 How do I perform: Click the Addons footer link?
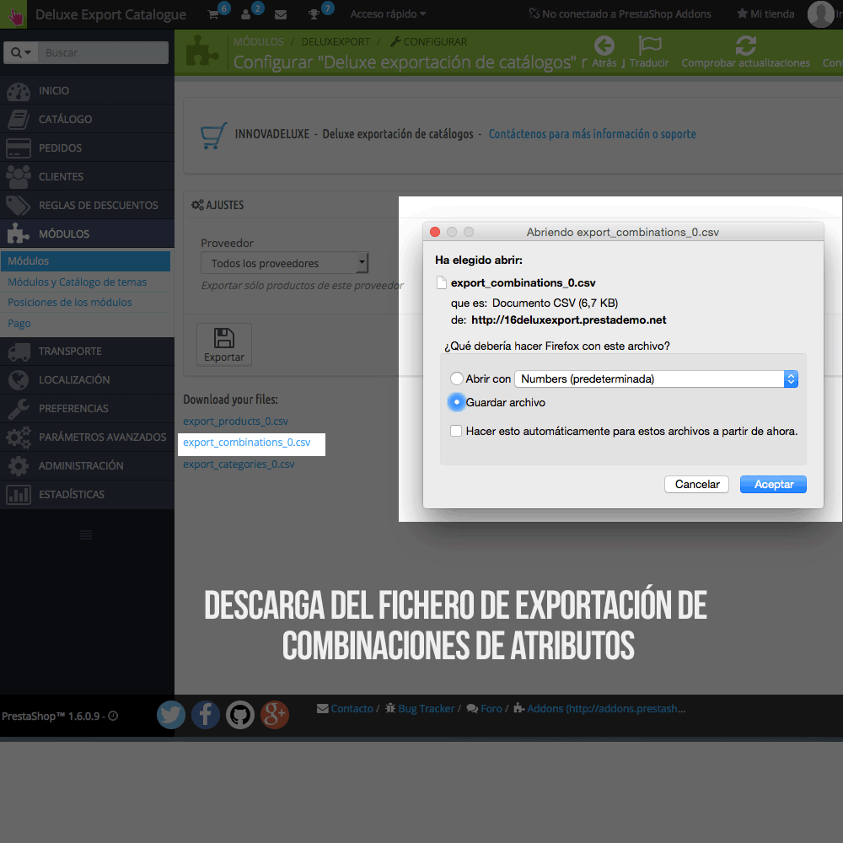[599, 709]
